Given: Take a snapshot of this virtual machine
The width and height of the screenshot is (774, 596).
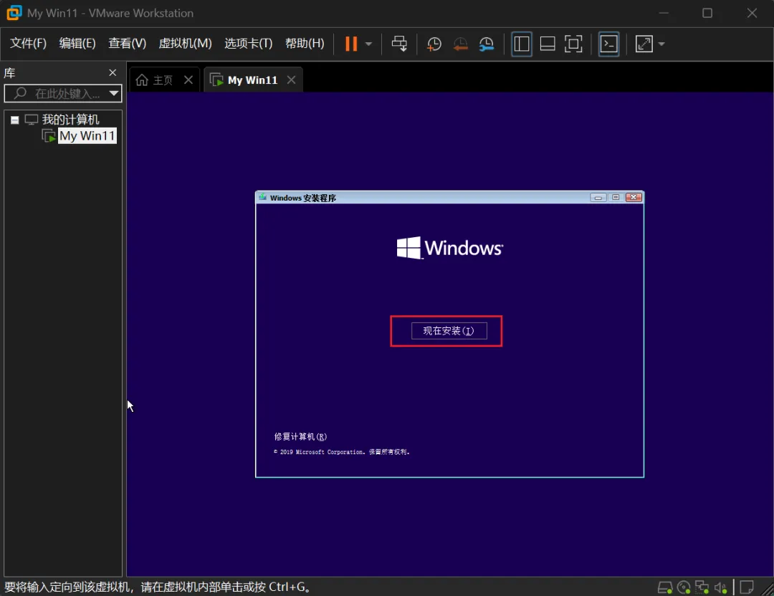Looking at the screenshot, I should [434, 44].
